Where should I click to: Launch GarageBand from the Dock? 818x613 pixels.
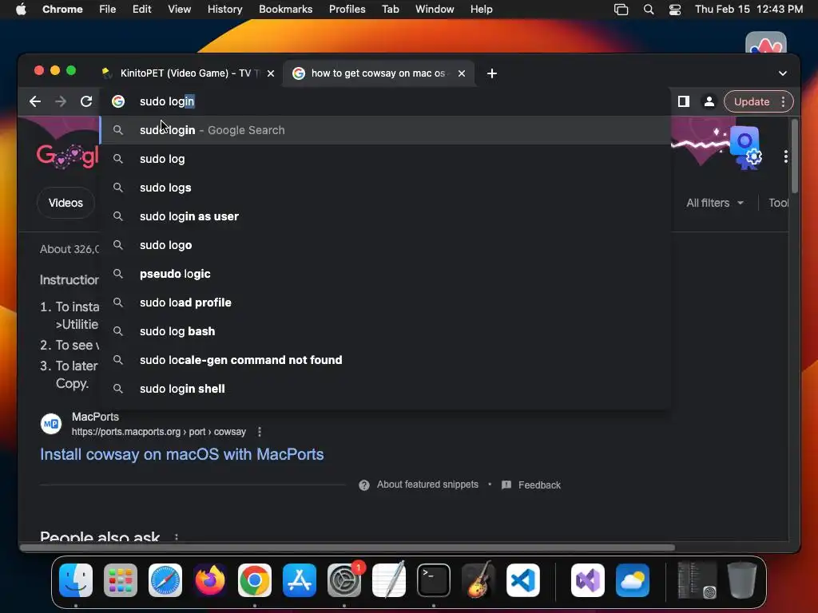(x=478, y=580)
